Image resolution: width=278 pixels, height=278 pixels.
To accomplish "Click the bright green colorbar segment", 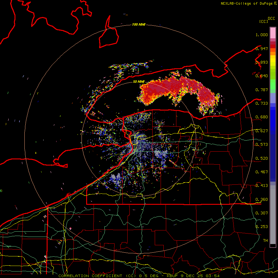I will [x=273, y=84].
